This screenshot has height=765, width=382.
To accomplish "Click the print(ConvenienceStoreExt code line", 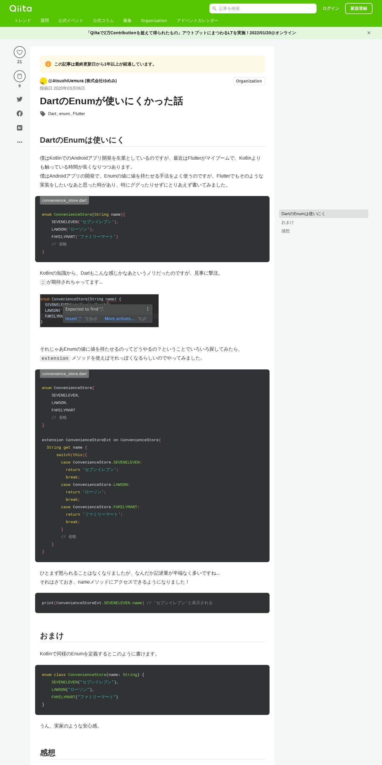I will (x=127, y=603).
